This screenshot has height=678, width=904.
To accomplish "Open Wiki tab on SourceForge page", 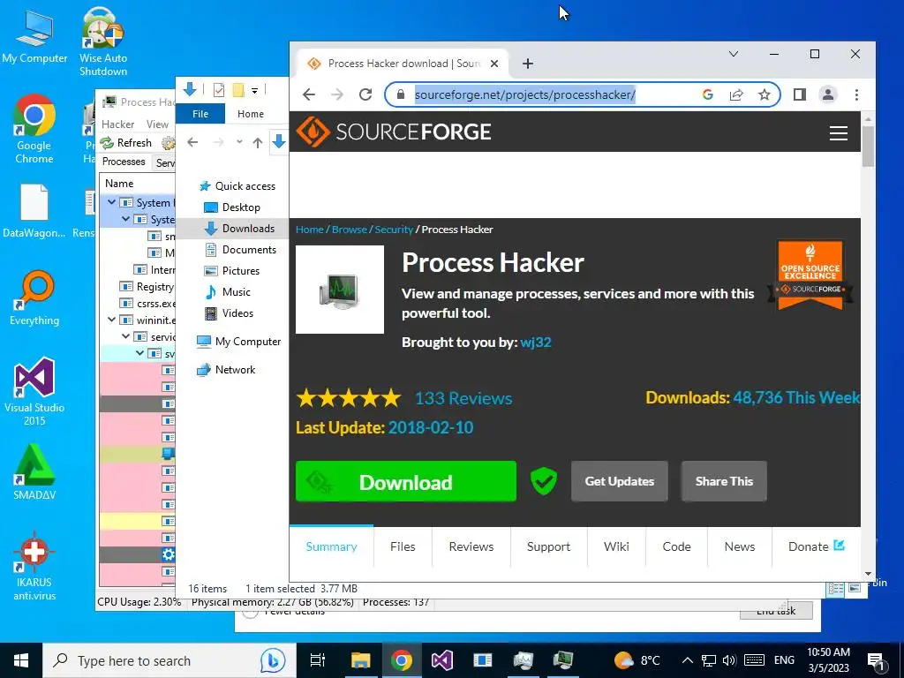I will point(616,546).
